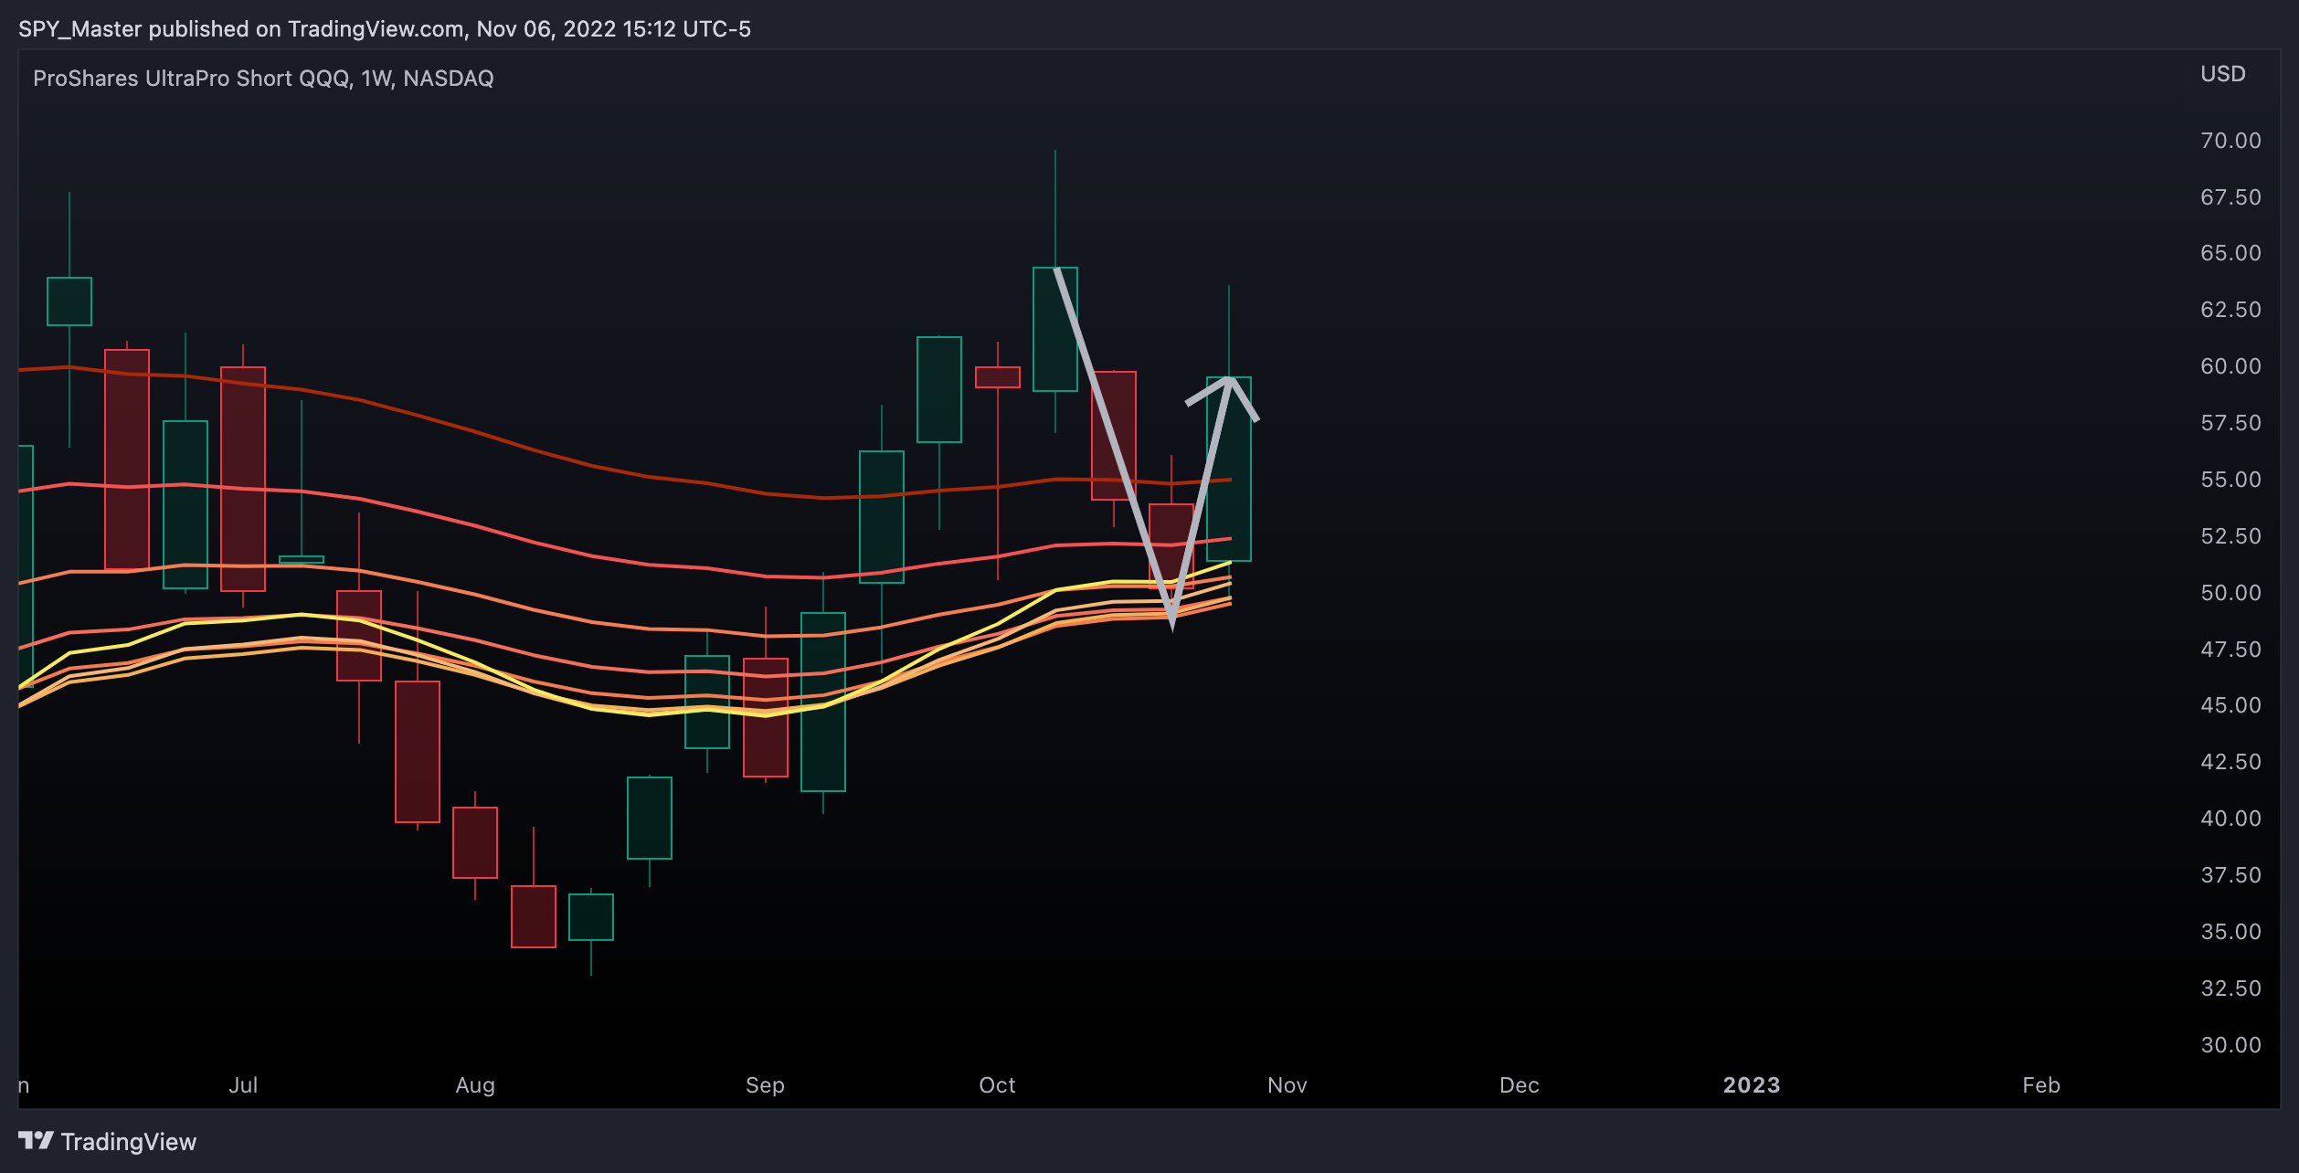Viewport: 2299px width, 1173px height.
Task: Click the ProShares UltraPro Short QQQ chart title
Action: click(x=263, y=79)
